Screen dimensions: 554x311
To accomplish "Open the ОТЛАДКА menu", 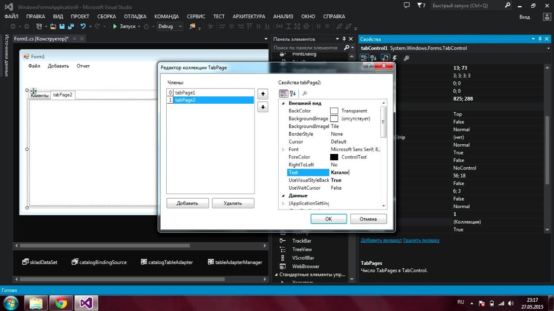I will click(x=135, y=16).
